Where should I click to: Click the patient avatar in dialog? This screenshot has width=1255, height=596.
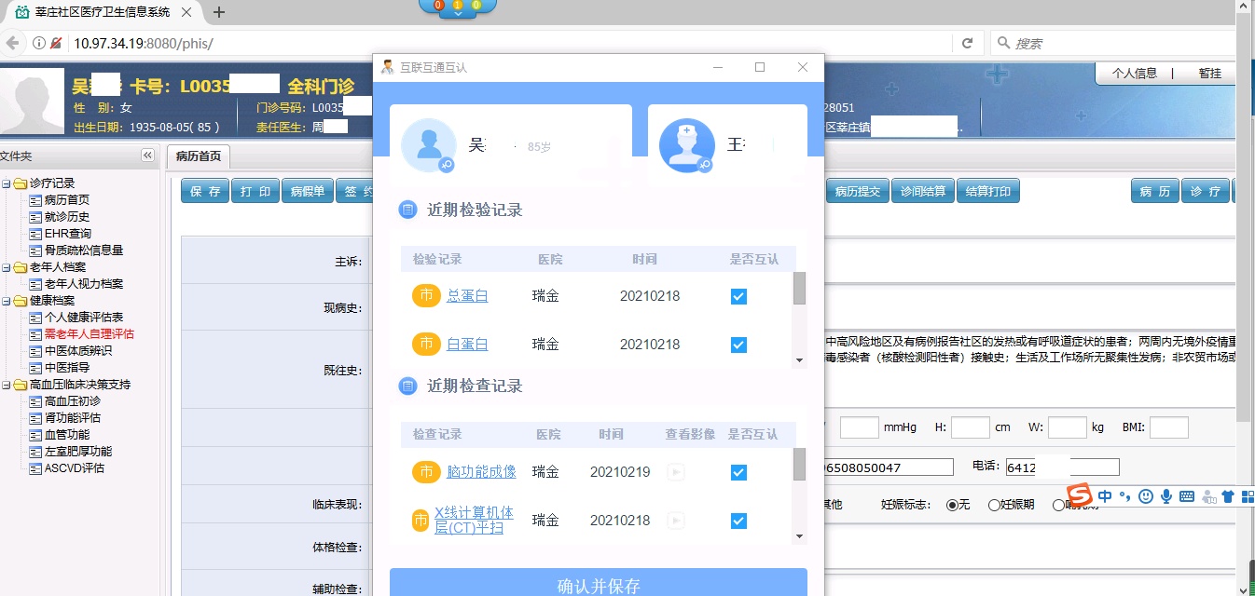428,145
